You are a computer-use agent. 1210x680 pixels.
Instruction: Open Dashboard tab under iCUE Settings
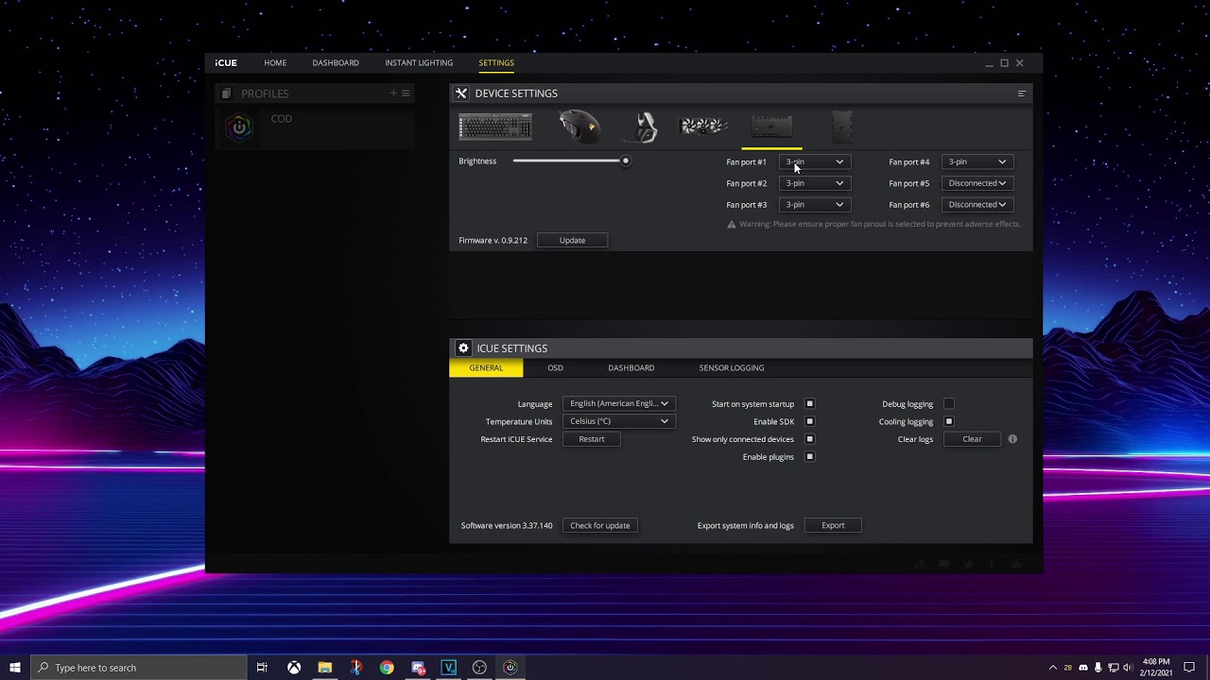coord(631,368)
